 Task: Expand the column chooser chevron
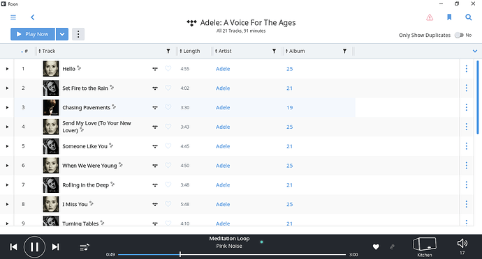click(475, 52)
